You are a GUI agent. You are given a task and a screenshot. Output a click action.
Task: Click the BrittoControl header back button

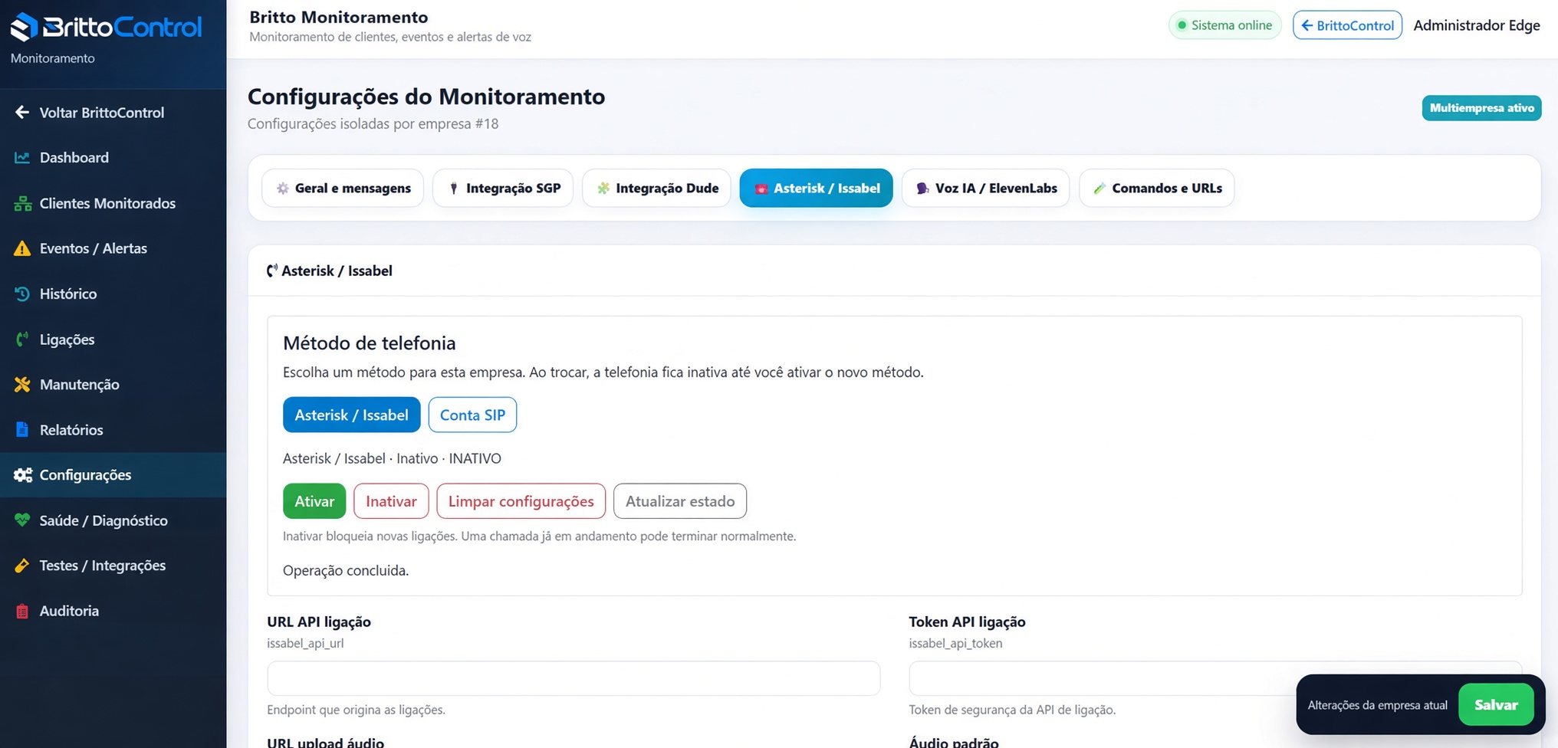pos(1347,25)
